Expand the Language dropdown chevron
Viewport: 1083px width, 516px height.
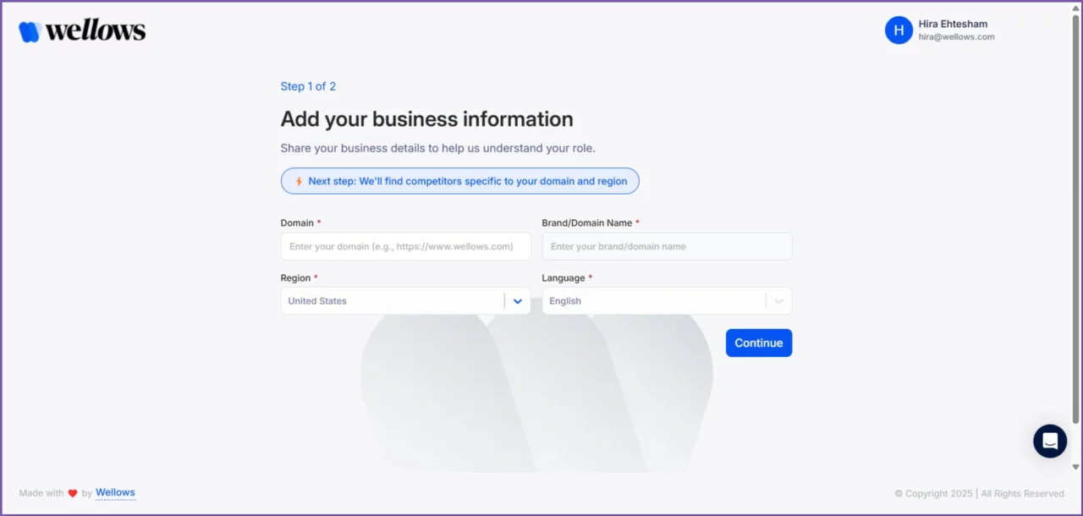778,301
